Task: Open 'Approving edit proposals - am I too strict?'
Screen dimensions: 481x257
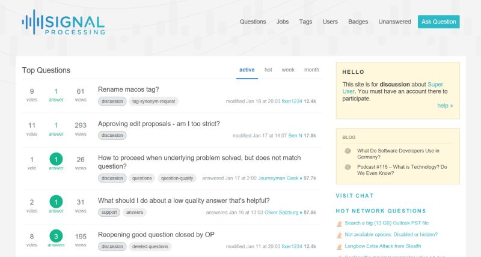Action: [x=159, y=124]
